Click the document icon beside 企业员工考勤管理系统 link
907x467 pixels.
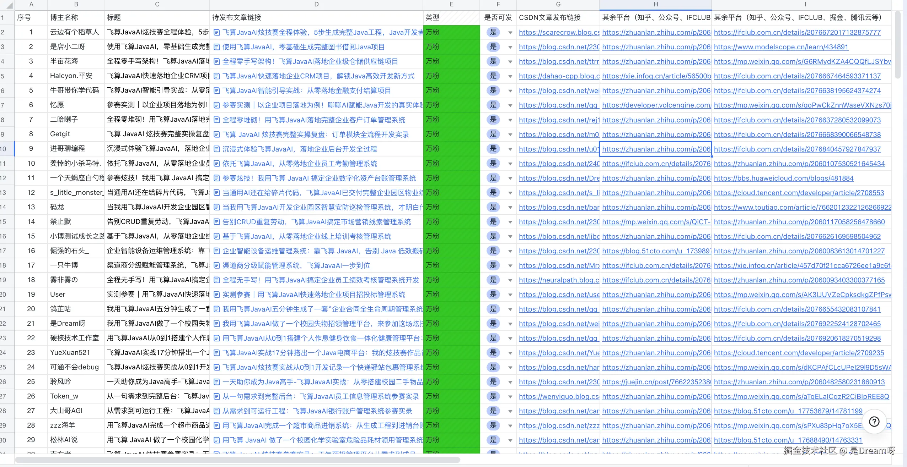click(216, 164)
